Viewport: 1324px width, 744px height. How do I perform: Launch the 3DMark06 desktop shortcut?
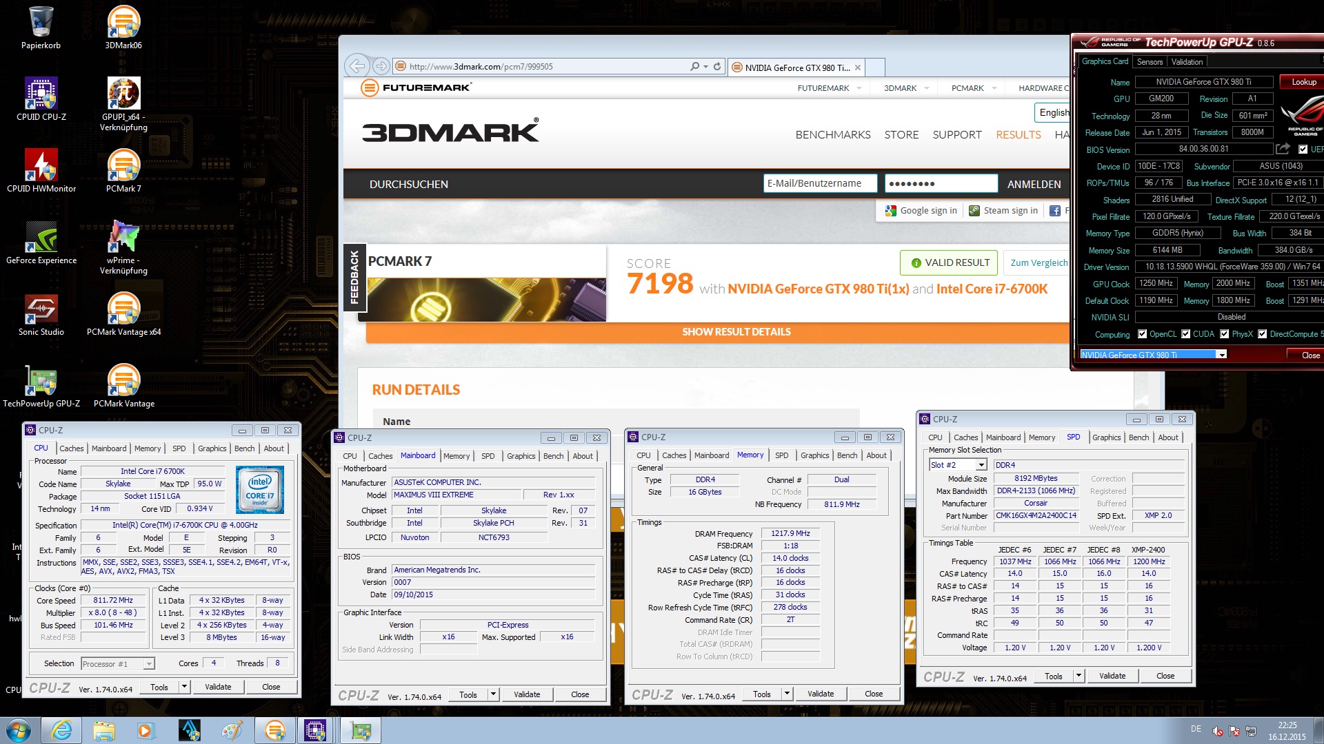(123, 21)
